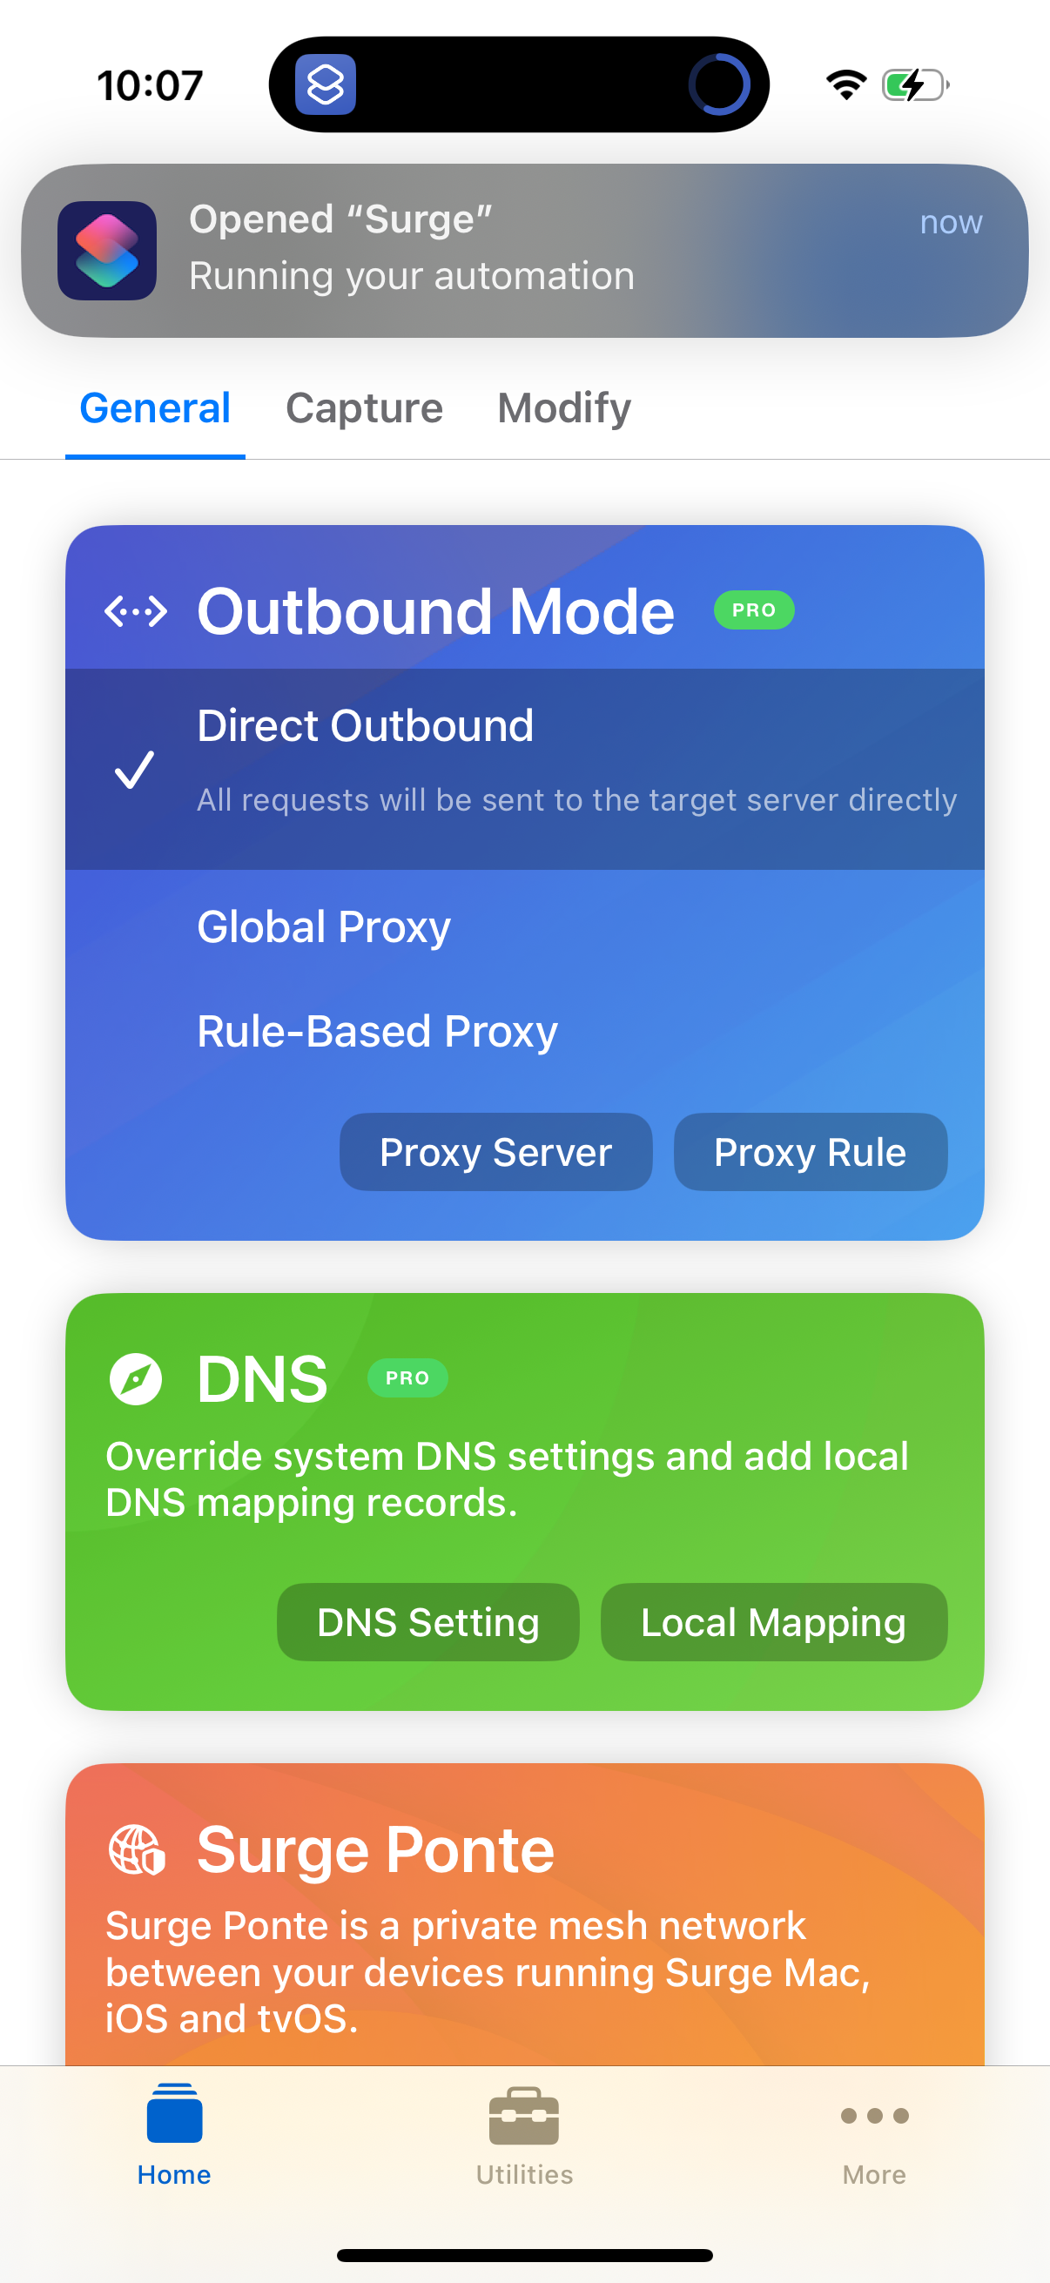Screen dimensions: 1050x2283
Task: Tap the home indicator bar
Action: point(524,2254)
